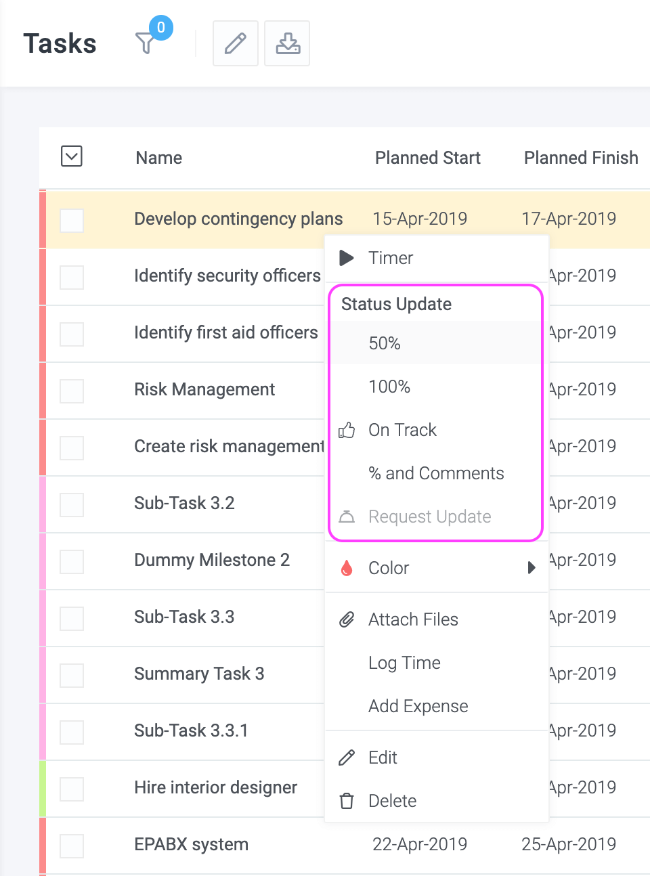Tick the Develop contingency plans checkbox
The image size is (650, 876).
pyautogui.click(x=72, y=220)
